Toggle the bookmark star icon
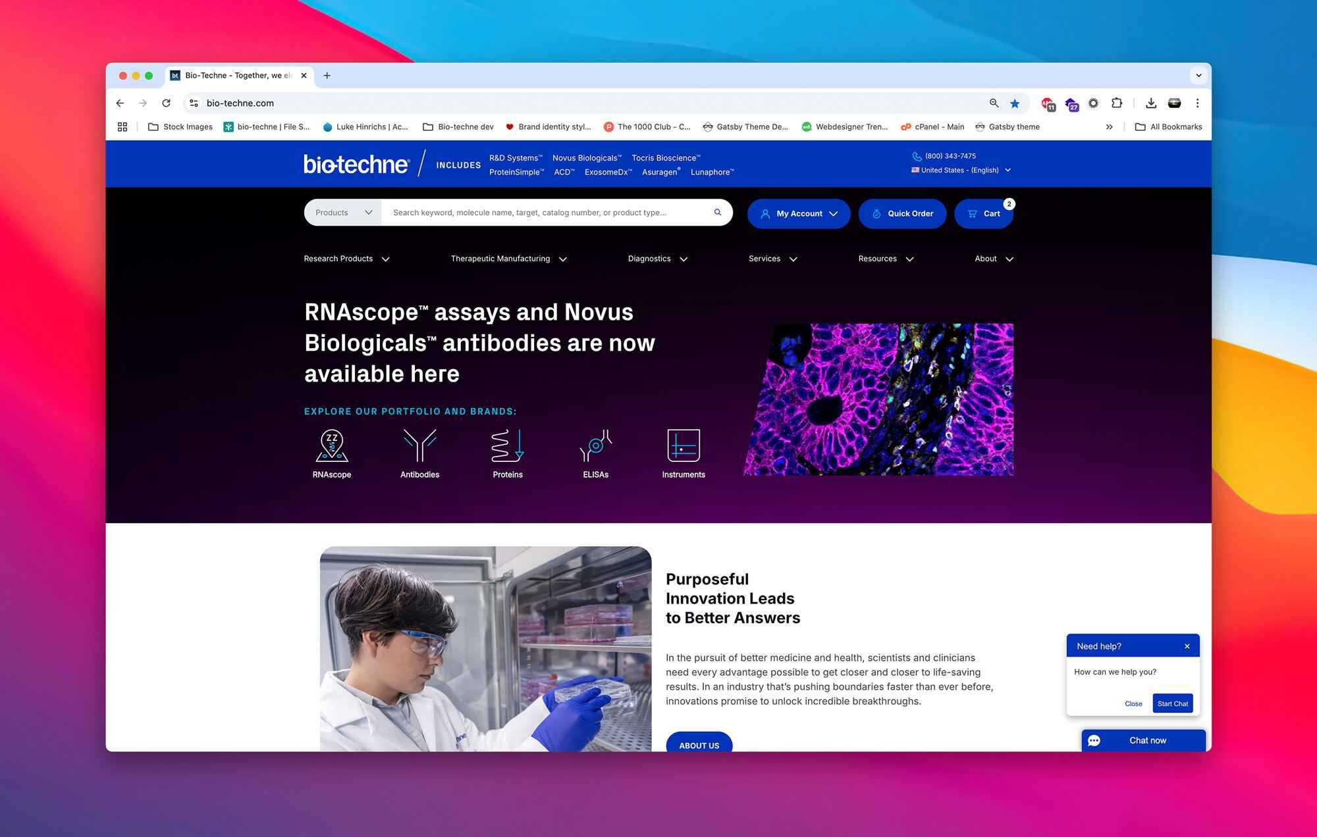Viewport: 1317px width, 837px height. click(1015, 103)
